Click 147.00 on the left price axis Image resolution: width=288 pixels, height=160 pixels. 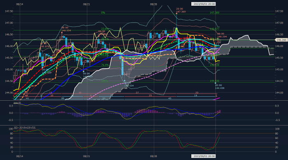[x=9, y=23]
